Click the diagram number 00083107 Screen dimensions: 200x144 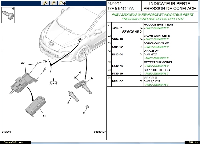tap(100, 132)
